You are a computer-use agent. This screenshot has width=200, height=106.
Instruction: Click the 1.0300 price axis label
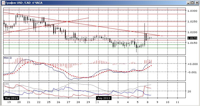click(x=192, y=11)
